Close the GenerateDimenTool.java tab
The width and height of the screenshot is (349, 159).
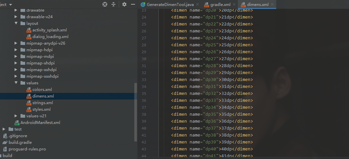197,4
